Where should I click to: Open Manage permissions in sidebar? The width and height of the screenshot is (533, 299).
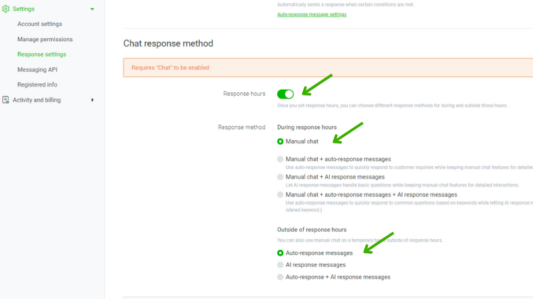pyautogui.click(x=45, y=39)
